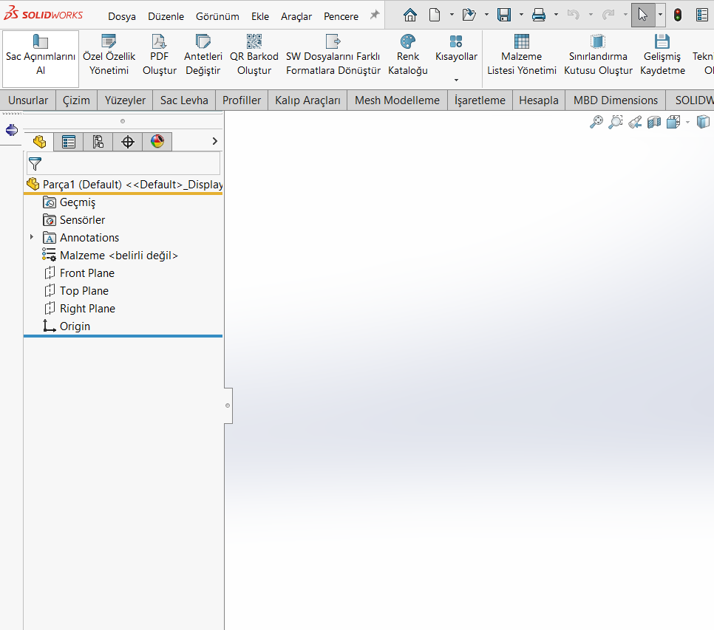Switch to Unsurlar tab
Image resolution: width=714 pixels, height=630 pixels.
pos(28,100)
